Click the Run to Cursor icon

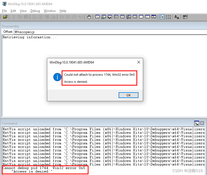[x=81, y=17]
